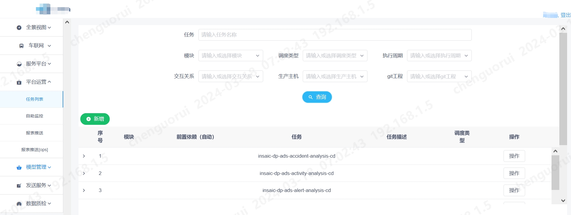Viewport: 571px width, 215px height.
Task: Open the 生产主机 dropdown
Action: tap(335, 76)
